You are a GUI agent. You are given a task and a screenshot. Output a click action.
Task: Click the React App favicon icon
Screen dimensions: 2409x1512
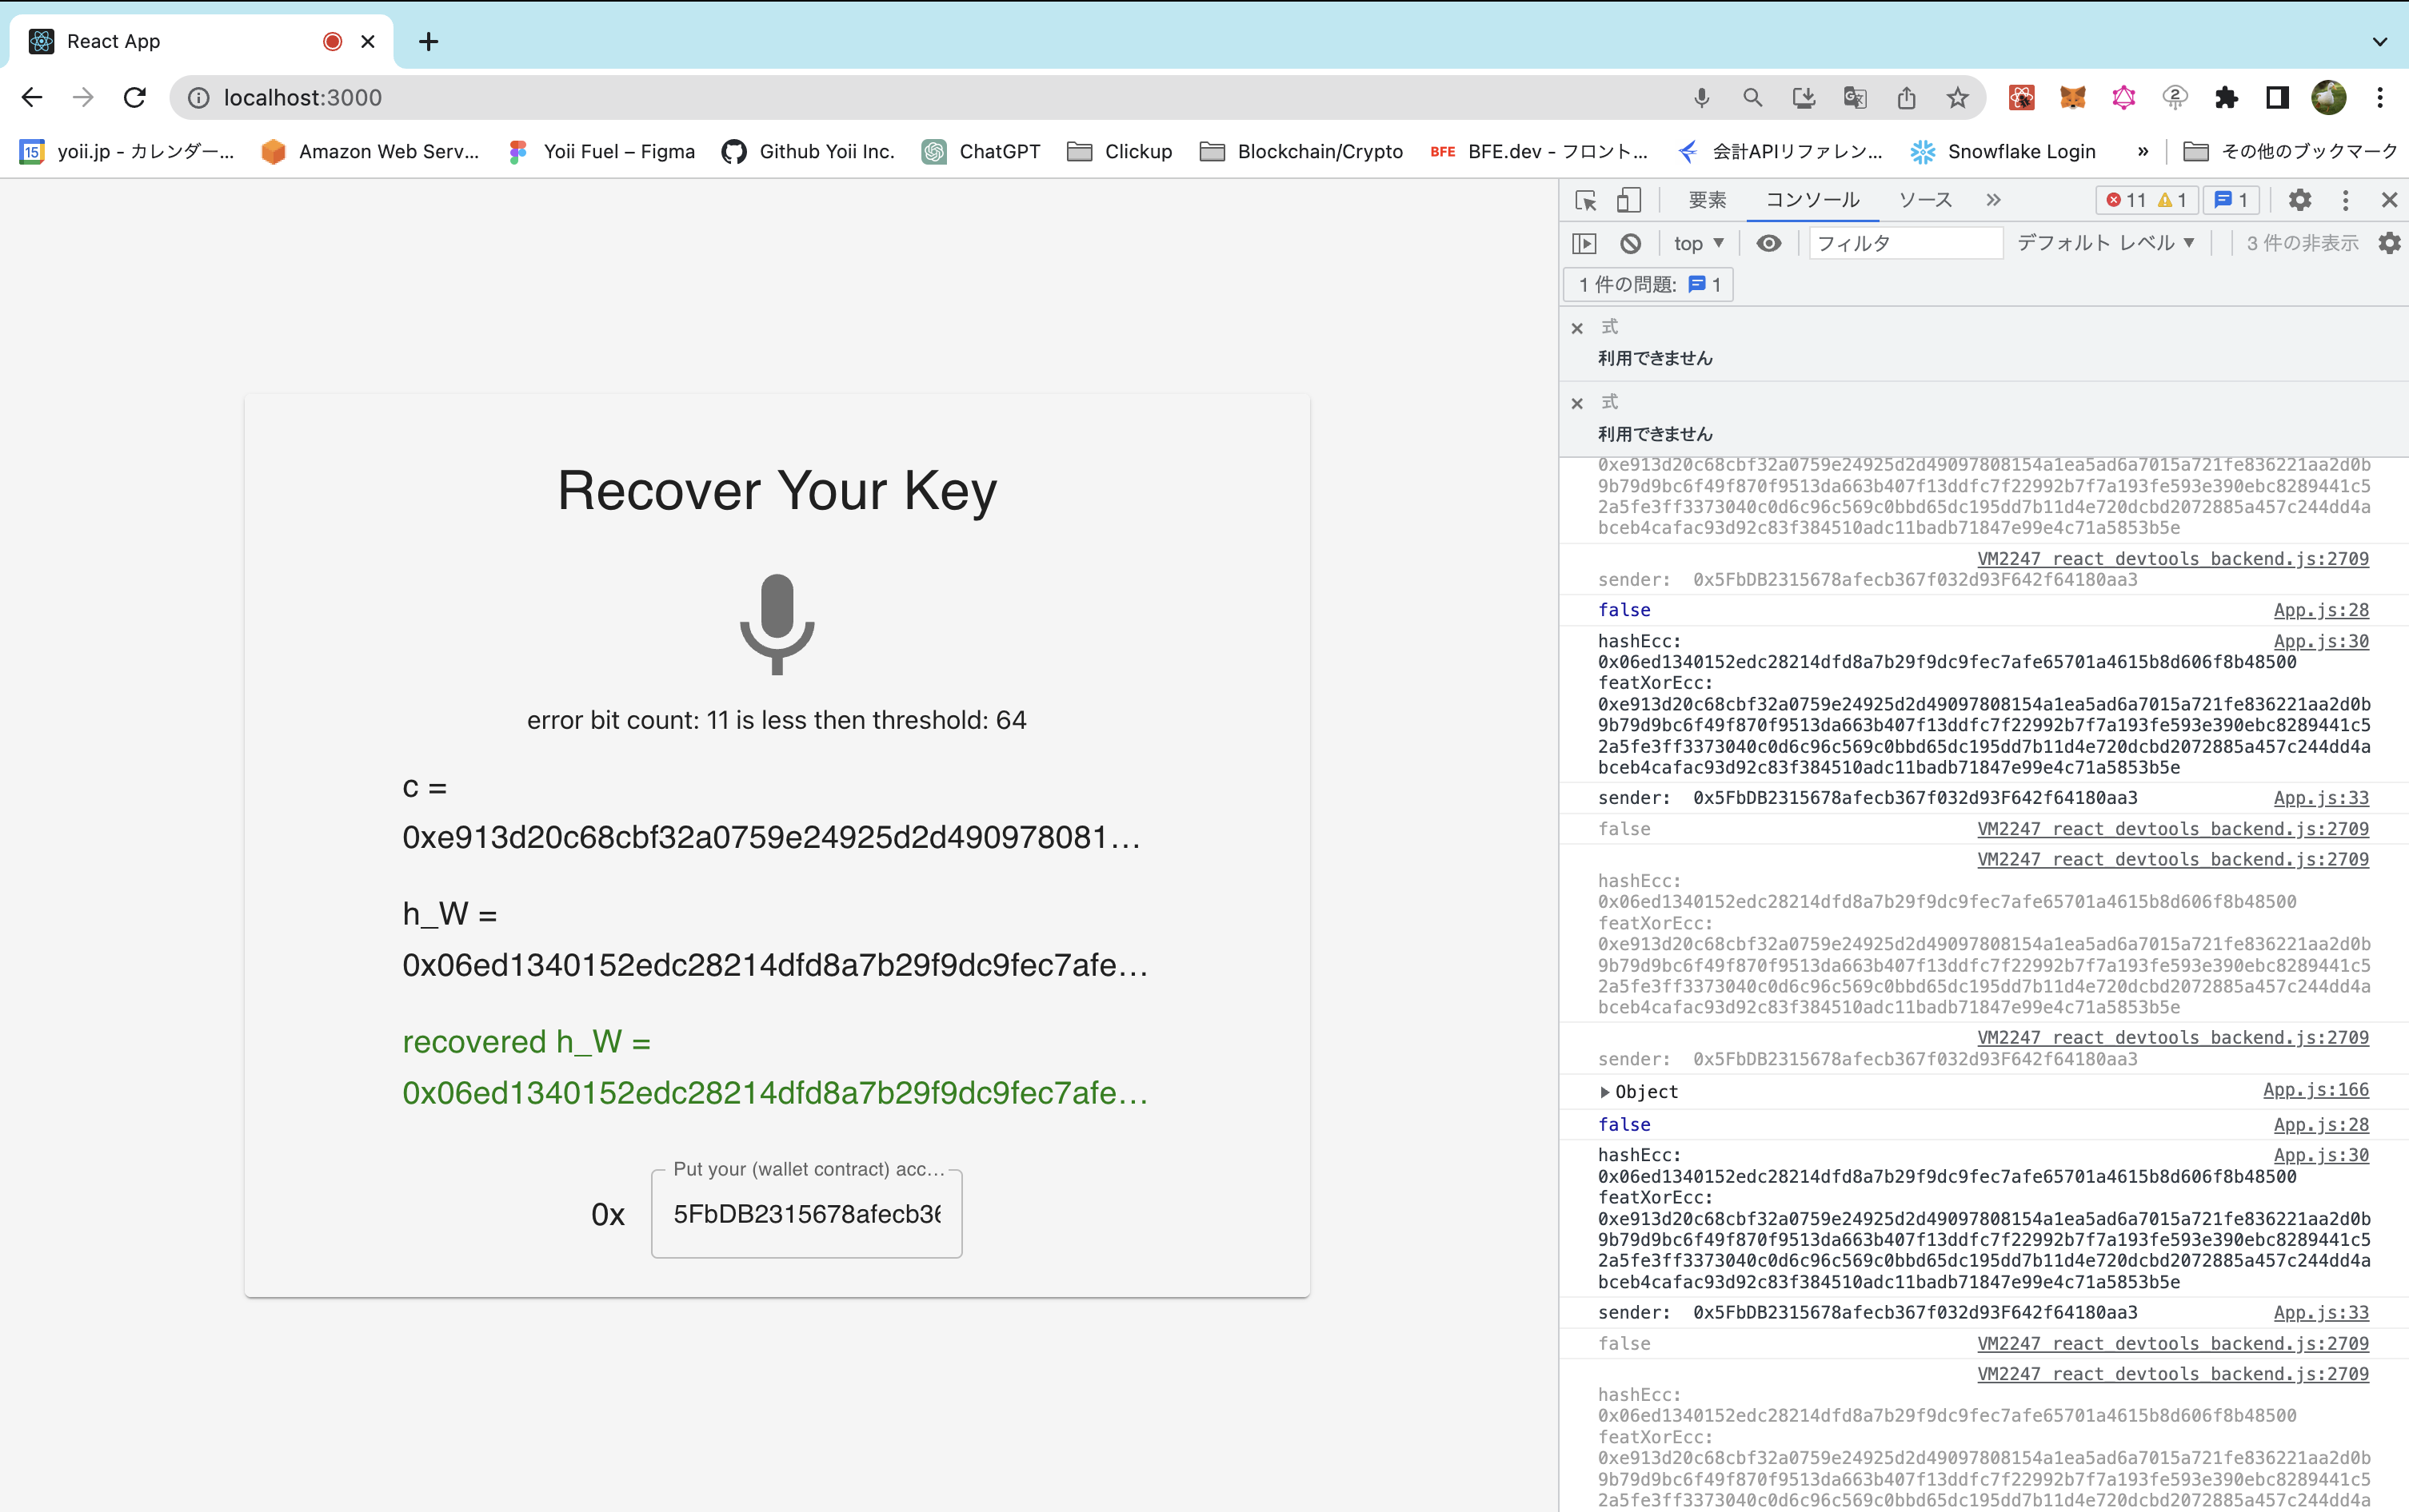(x=40, y=40)
